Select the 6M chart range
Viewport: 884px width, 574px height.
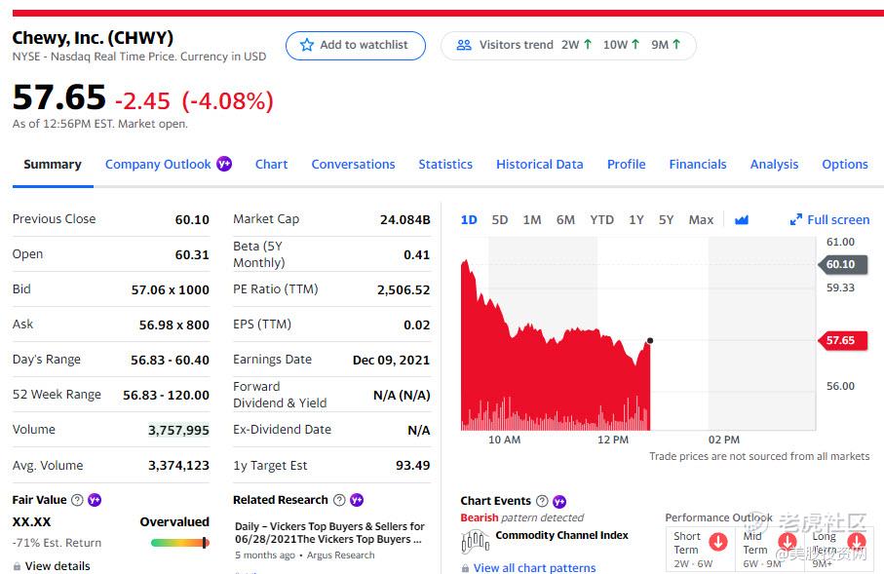(x=565, y=220)
